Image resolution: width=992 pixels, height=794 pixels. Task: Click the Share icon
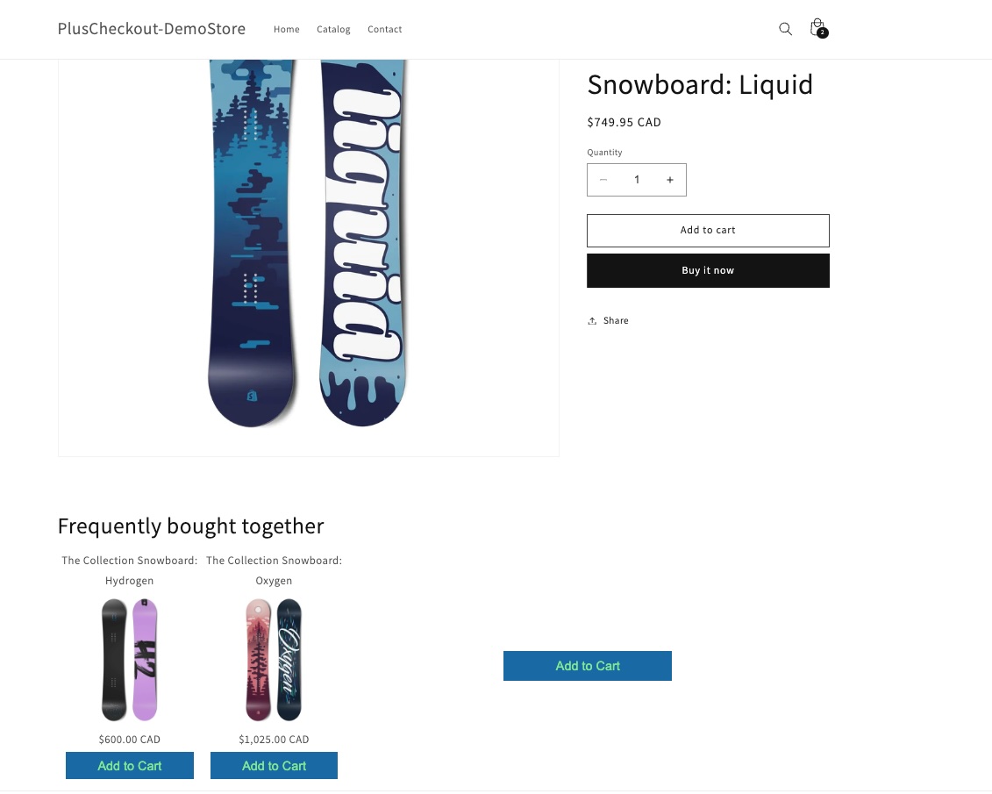[593, 321]
